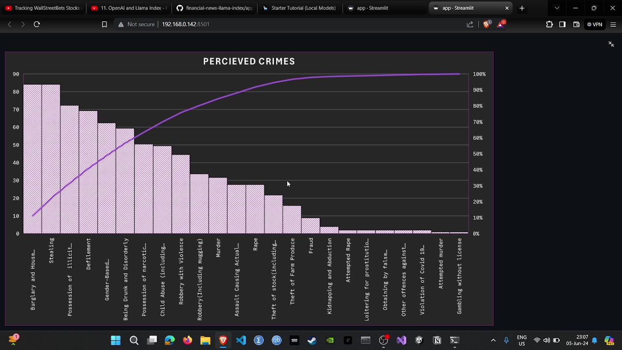Click the Kidnapping and Abduction label

pyautogui.click(x=329, y=276)
